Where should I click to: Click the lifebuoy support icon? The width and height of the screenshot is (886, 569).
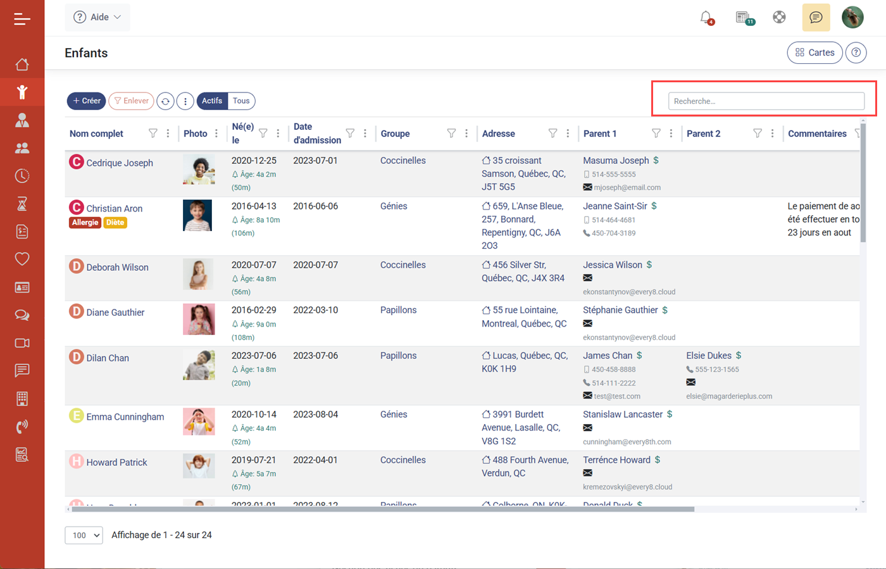coord(779,17)
